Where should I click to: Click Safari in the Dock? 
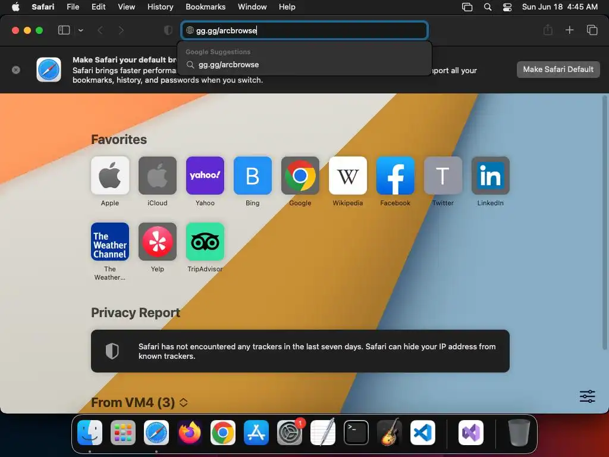tap(156, 433)
